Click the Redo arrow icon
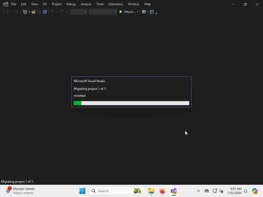 [x=62, y=12]
